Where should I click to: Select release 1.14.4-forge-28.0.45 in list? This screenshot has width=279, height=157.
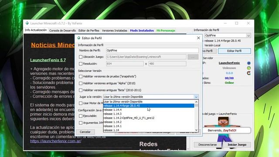pyautogui.click(x=149, y=106)
